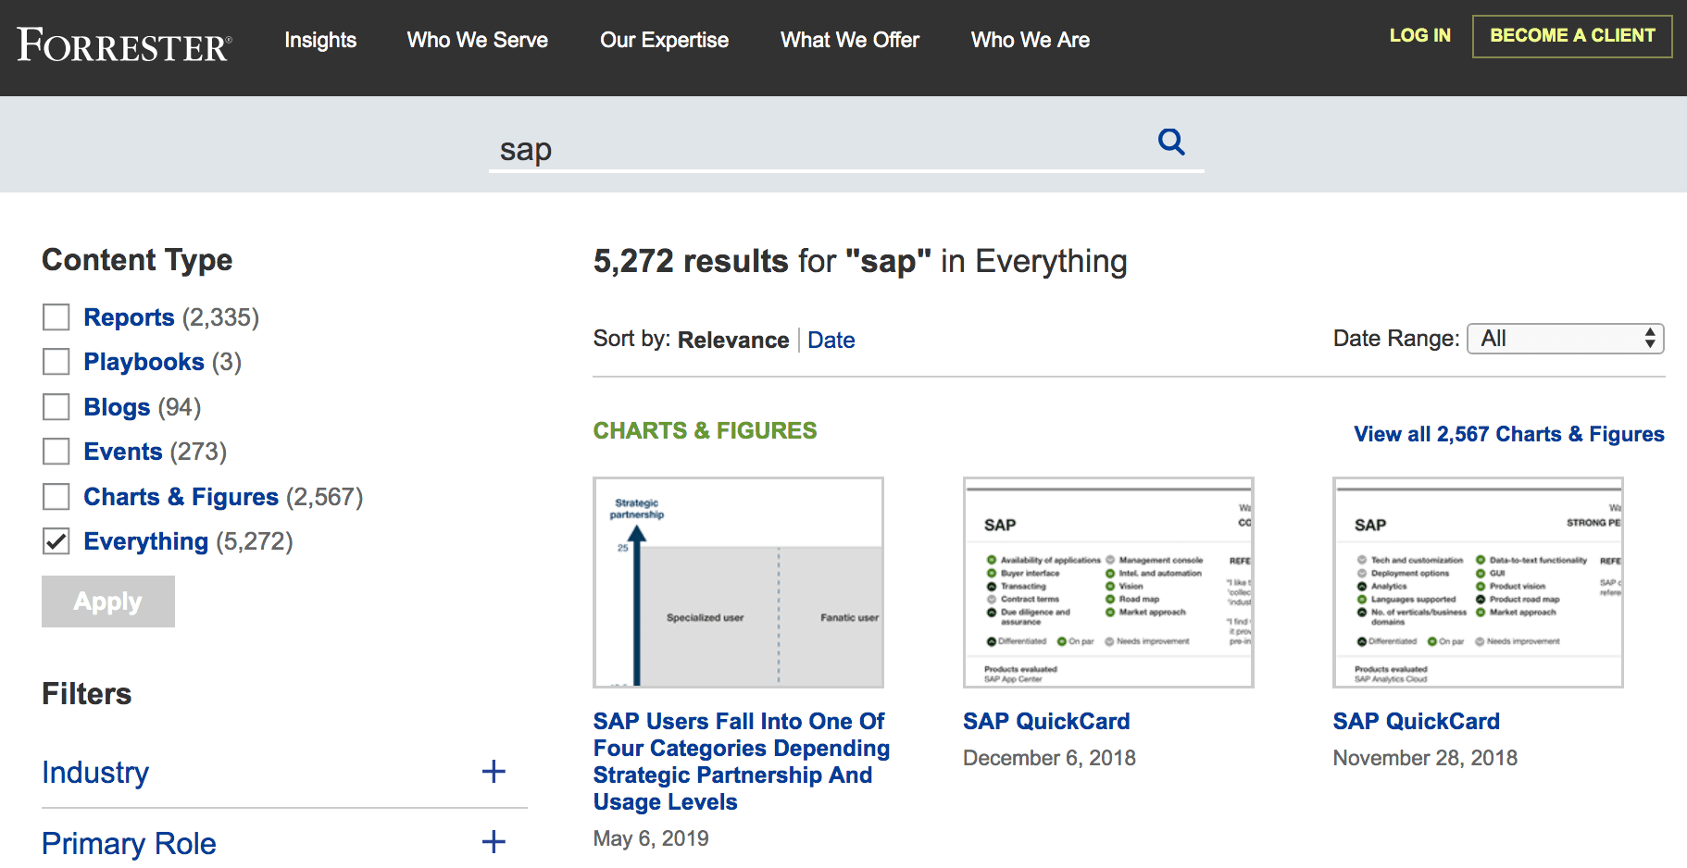Click the Blogs filter link

(x=117, y=407)
